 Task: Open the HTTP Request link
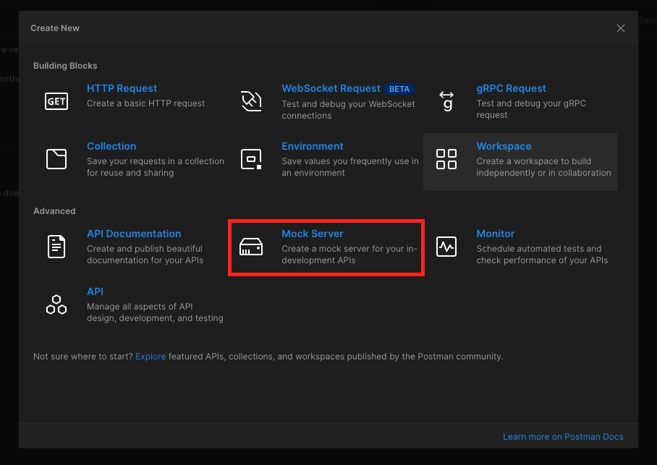coord(122,88)
